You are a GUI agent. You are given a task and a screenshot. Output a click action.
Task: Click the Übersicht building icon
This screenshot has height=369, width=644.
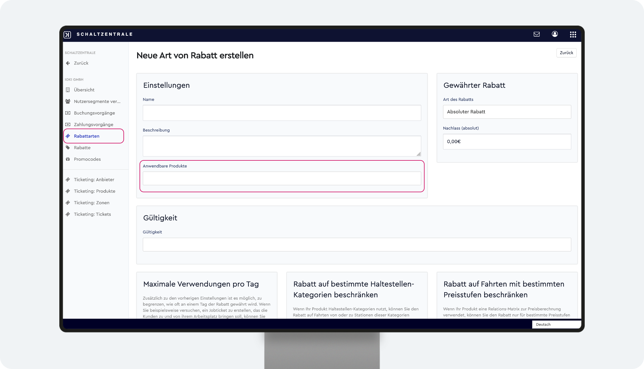(68, 90)
